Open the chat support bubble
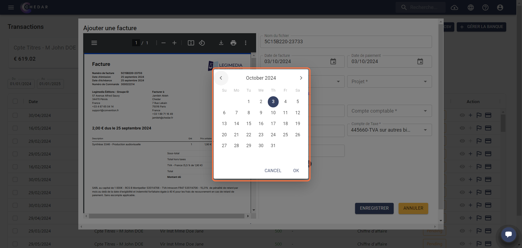 (x=508, y=234)
